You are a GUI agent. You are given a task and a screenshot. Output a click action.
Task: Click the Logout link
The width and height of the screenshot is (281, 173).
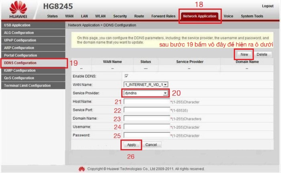(267, 6)
